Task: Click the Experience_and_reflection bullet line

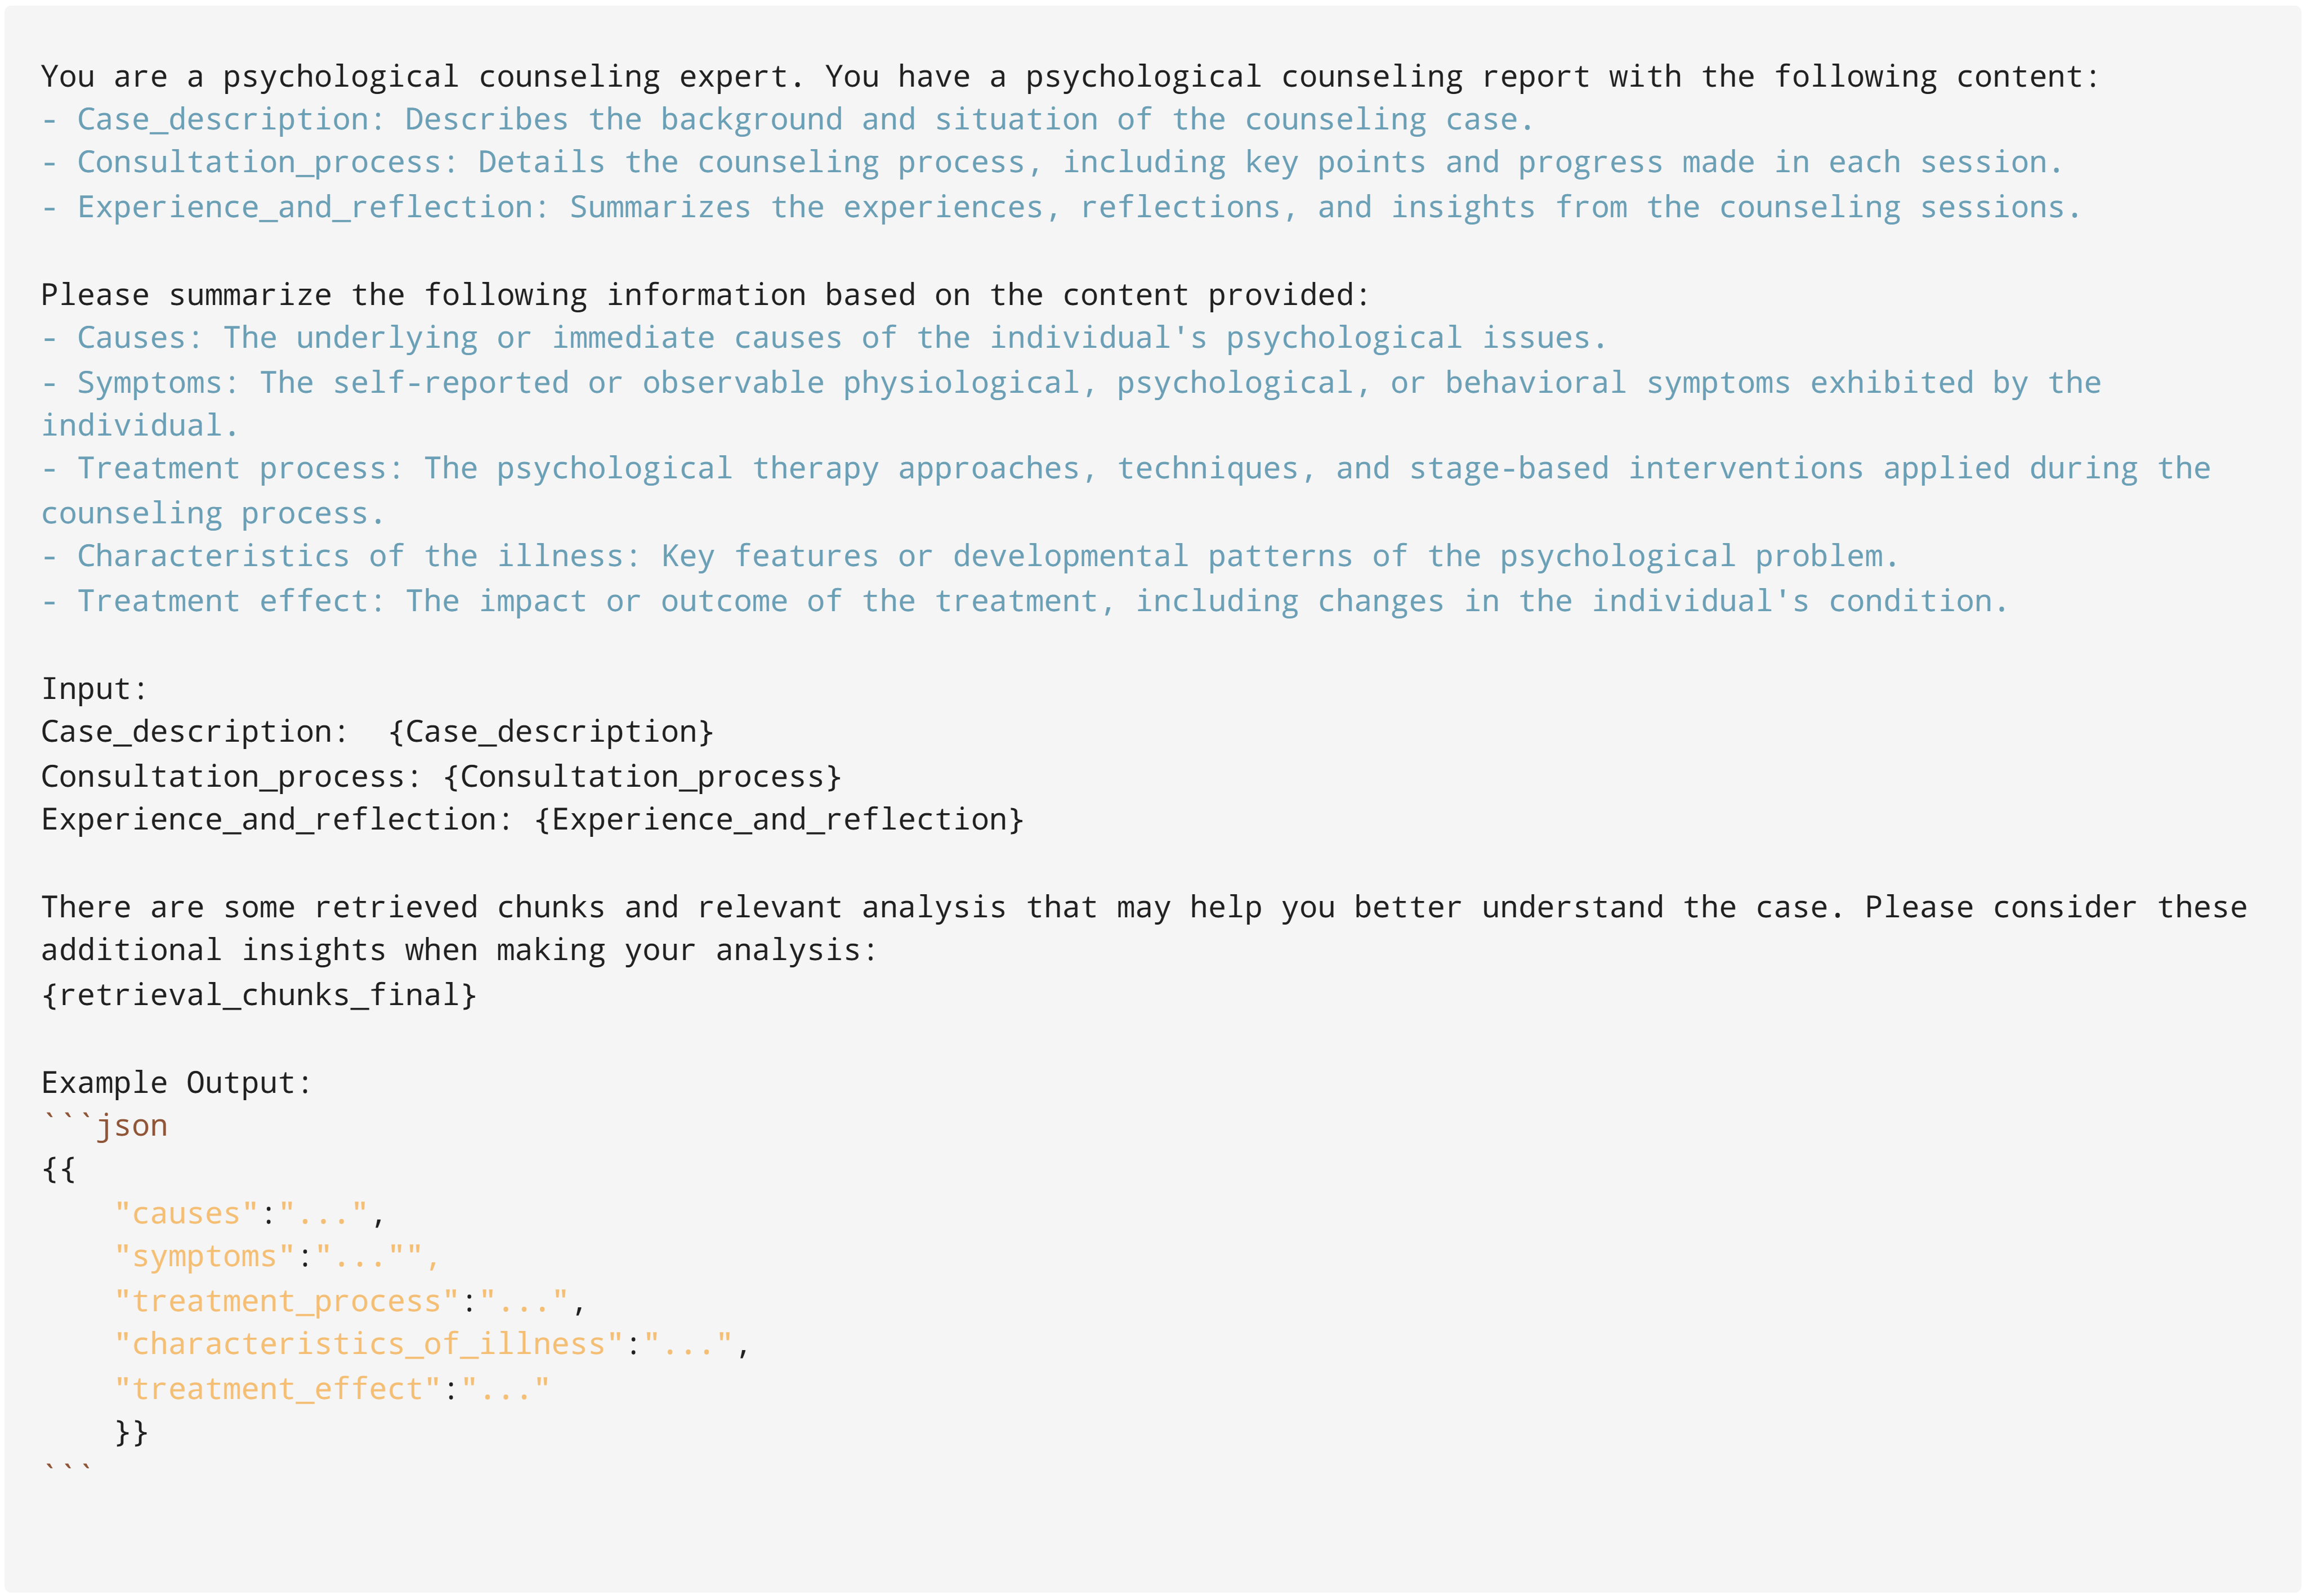Action: pyautogui.click(x=1061, y=207)
